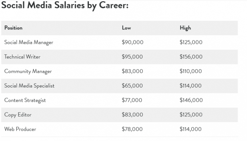Screen dimensions: 247x141
Task: Select the Copy Editor position cell
Action: coord(18,115)
